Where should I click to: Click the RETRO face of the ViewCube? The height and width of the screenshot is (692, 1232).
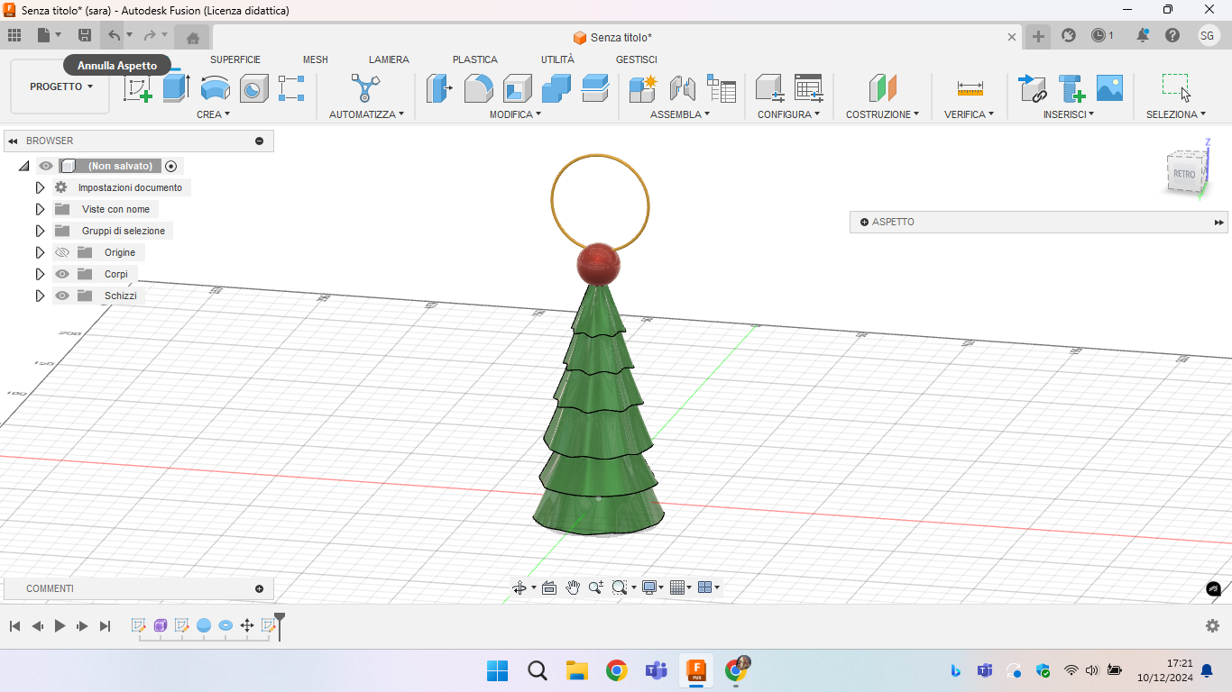coord(1184,174)
